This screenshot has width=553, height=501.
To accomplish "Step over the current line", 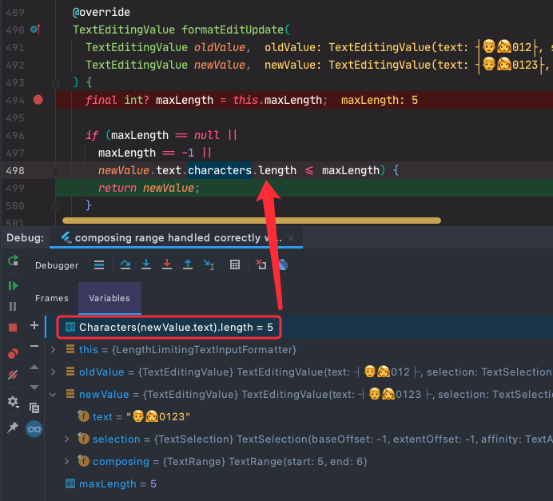I will pos(125,264).
